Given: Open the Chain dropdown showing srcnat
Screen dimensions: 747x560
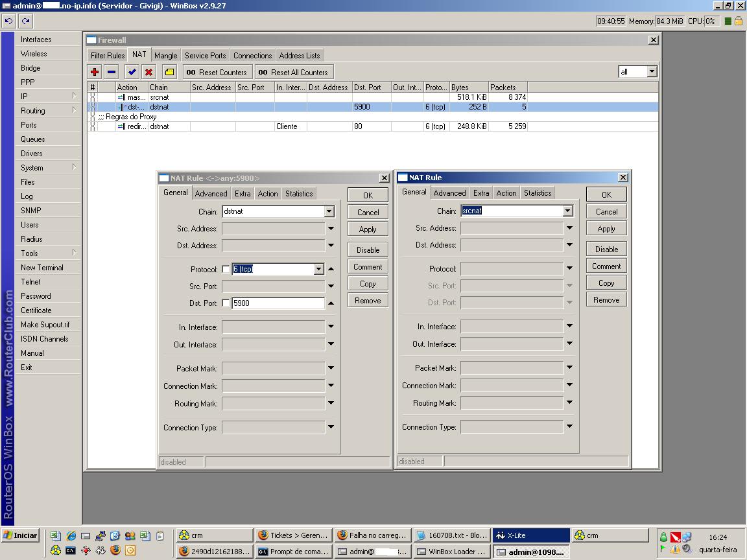Looking at the screenshot, I should click(x=567, y=211).
